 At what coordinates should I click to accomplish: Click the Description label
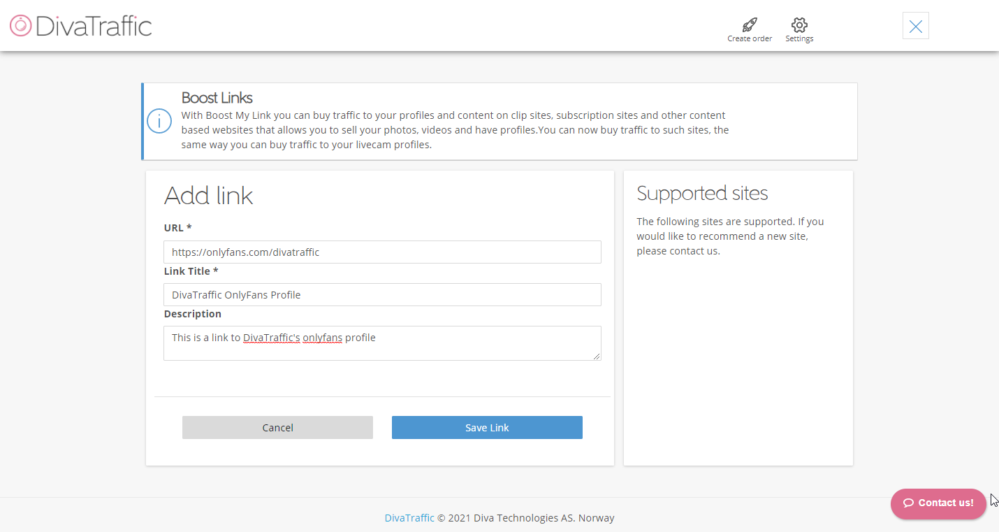click(192, 314)
